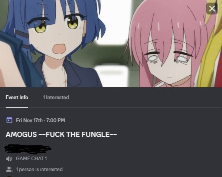Click the purple calendar icon

[x=9, y=120]
